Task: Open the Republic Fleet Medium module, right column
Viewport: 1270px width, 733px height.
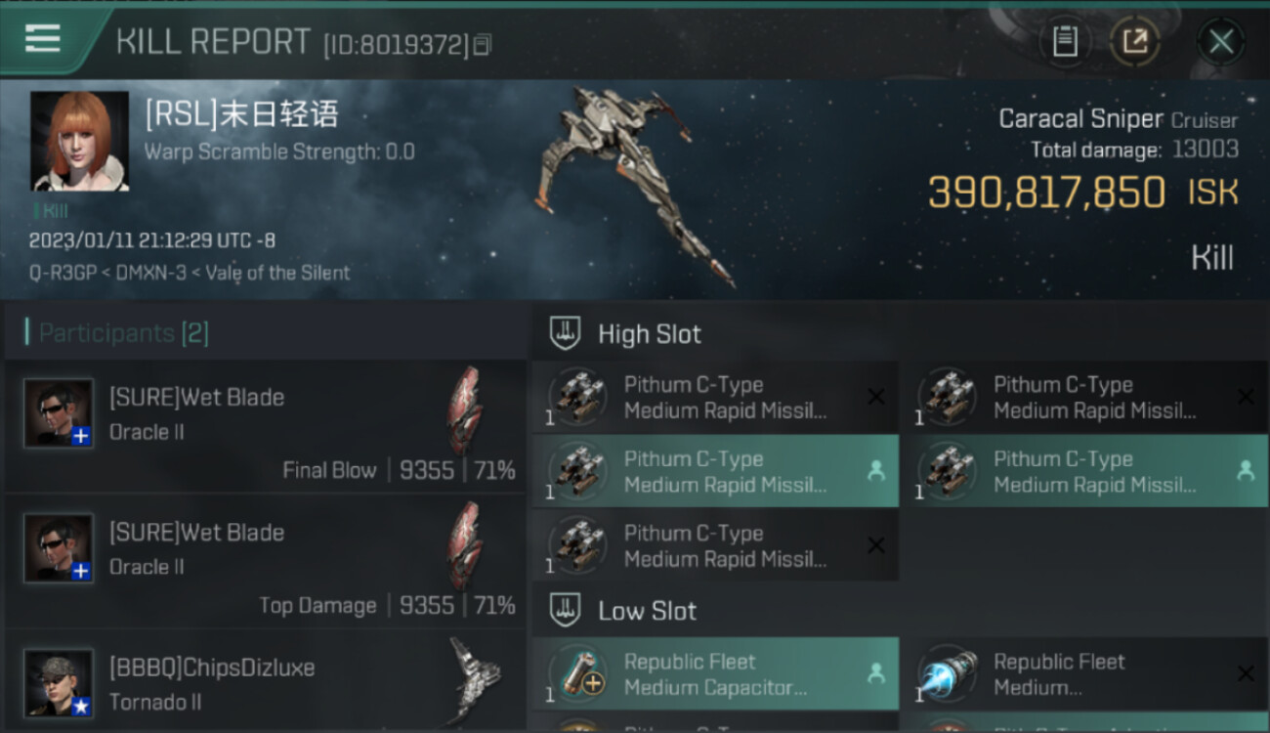Action: (x=1084, y=673)
